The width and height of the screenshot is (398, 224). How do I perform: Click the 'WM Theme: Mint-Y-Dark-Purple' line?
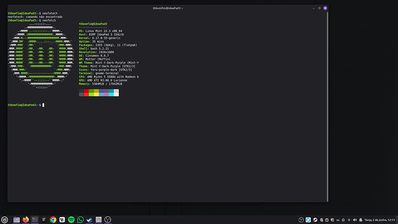coord(109,63)
